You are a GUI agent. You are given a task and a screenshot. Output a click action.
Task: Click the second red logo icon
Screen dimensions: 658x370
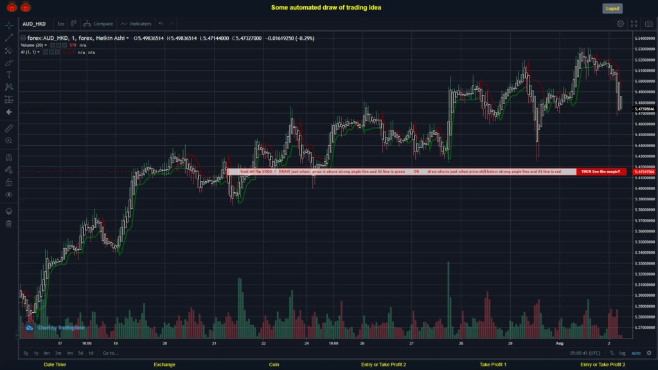coord(26,7)
